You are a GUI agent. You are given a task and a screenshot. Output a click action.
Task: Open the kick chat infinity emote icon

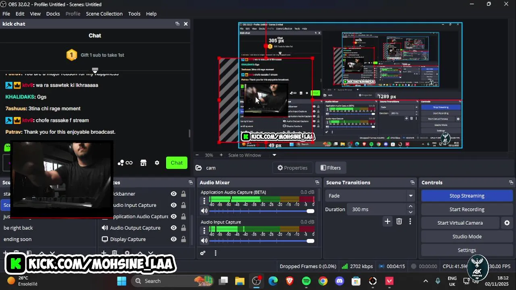point(129,163)
